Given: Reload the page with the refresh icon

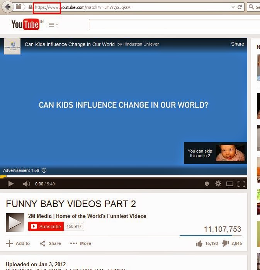Looking at the screenshot, I should pos(240,7).
